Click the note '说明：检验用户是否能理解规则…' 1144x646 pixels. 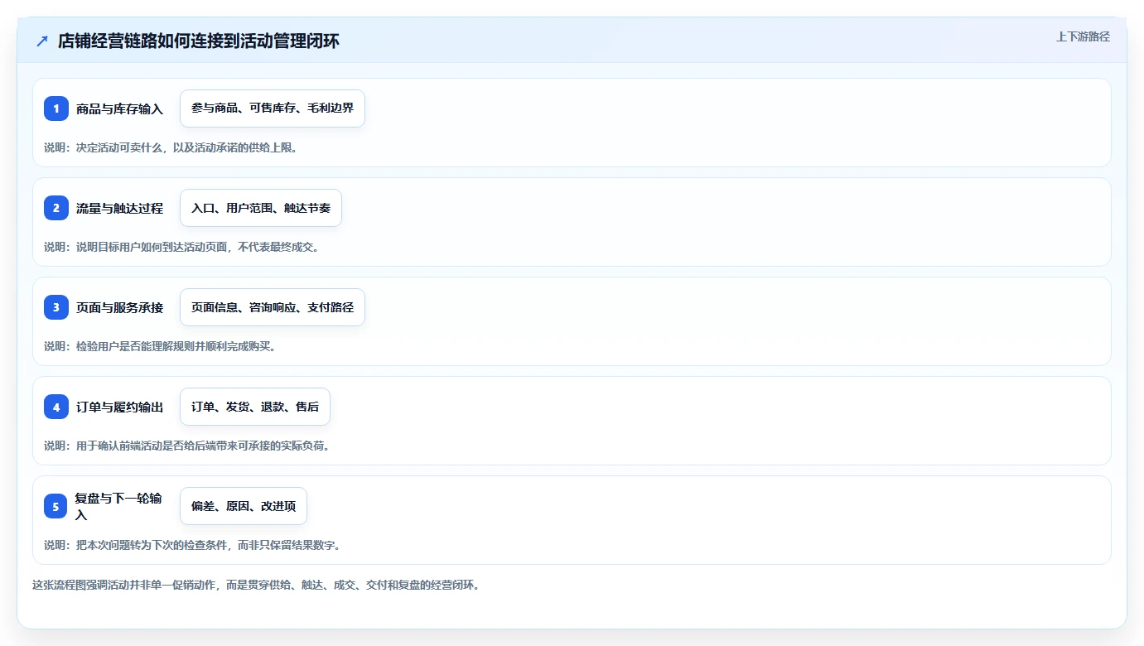tap(160, 346)
